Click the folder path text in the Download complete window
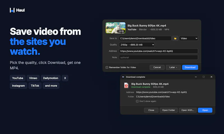 click(x=153, y=97)
